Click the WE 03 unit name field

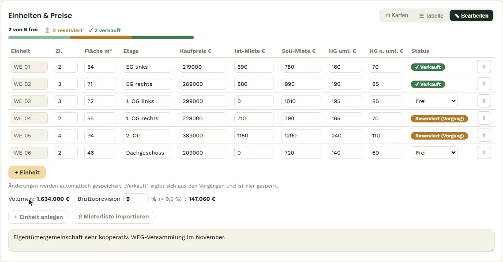click(29, 101)
